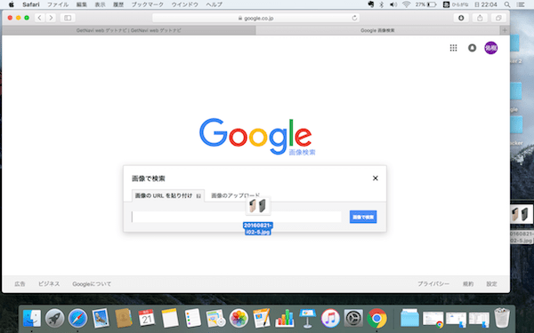Open System Preferences from the Dock
The image size is (534, 333).
(353, 319)
